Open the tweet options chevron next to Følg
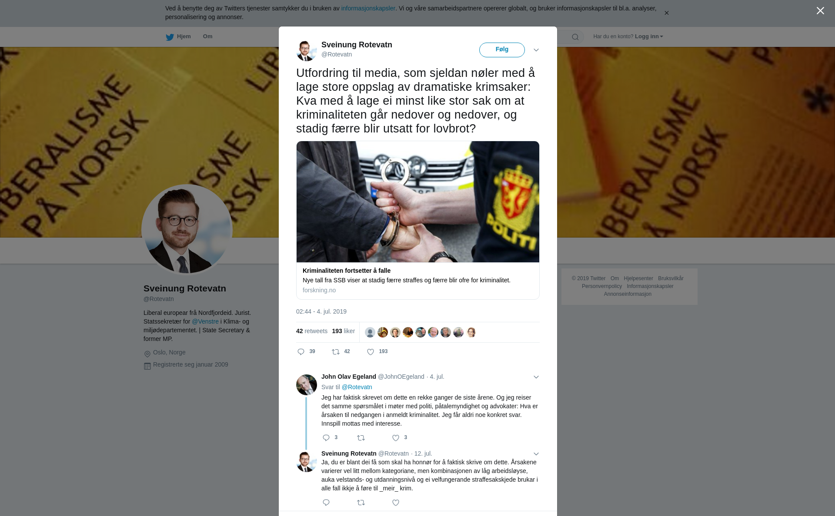 536,50
